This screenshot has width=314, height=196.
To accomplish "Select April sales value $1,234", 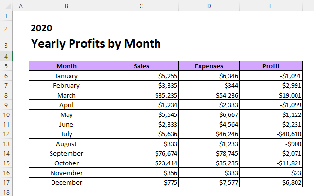I will click(141, 105).
